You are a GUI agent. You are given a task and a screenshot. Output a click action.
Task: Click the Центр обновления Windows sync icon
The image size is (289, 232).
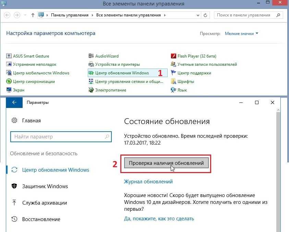[14, 170]
